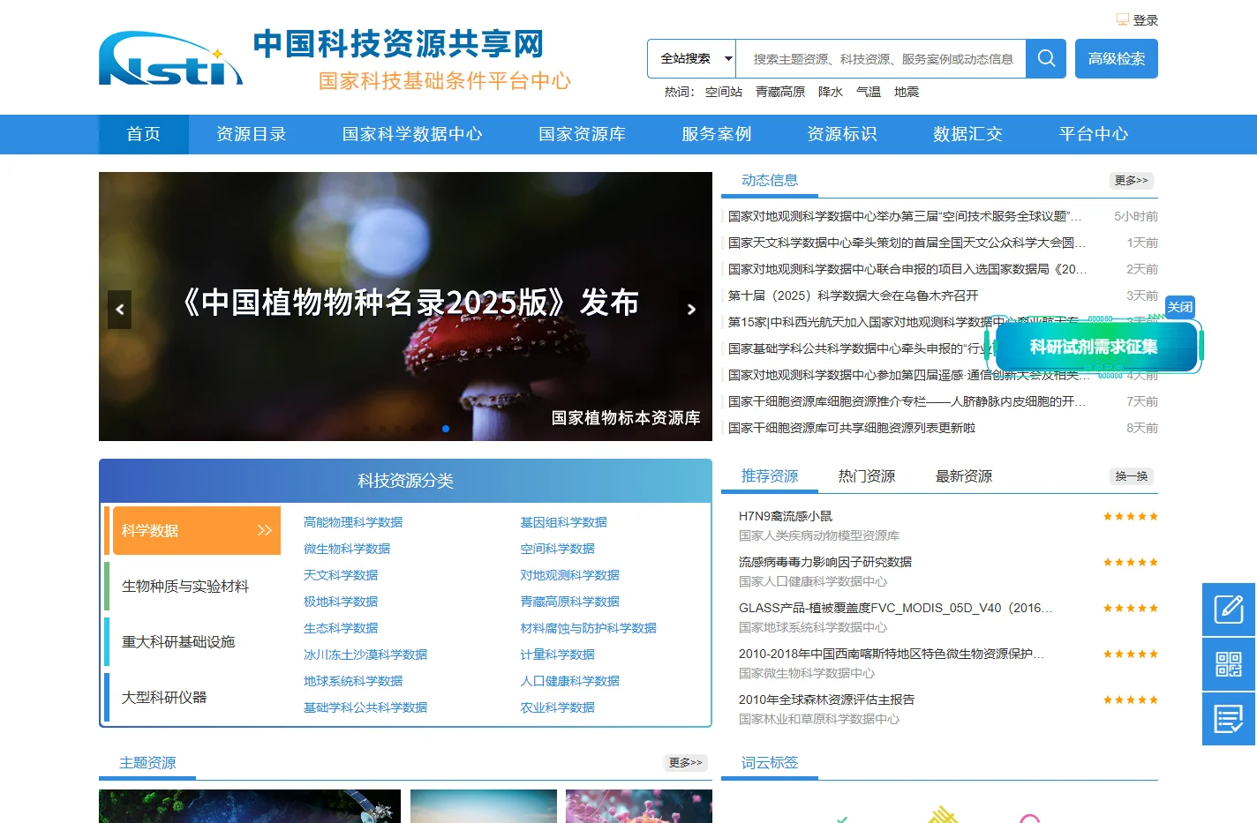Screen dimensions: 1257x823
Task: Click the 高级检索 advanced search button
Action: (1117, 58)
